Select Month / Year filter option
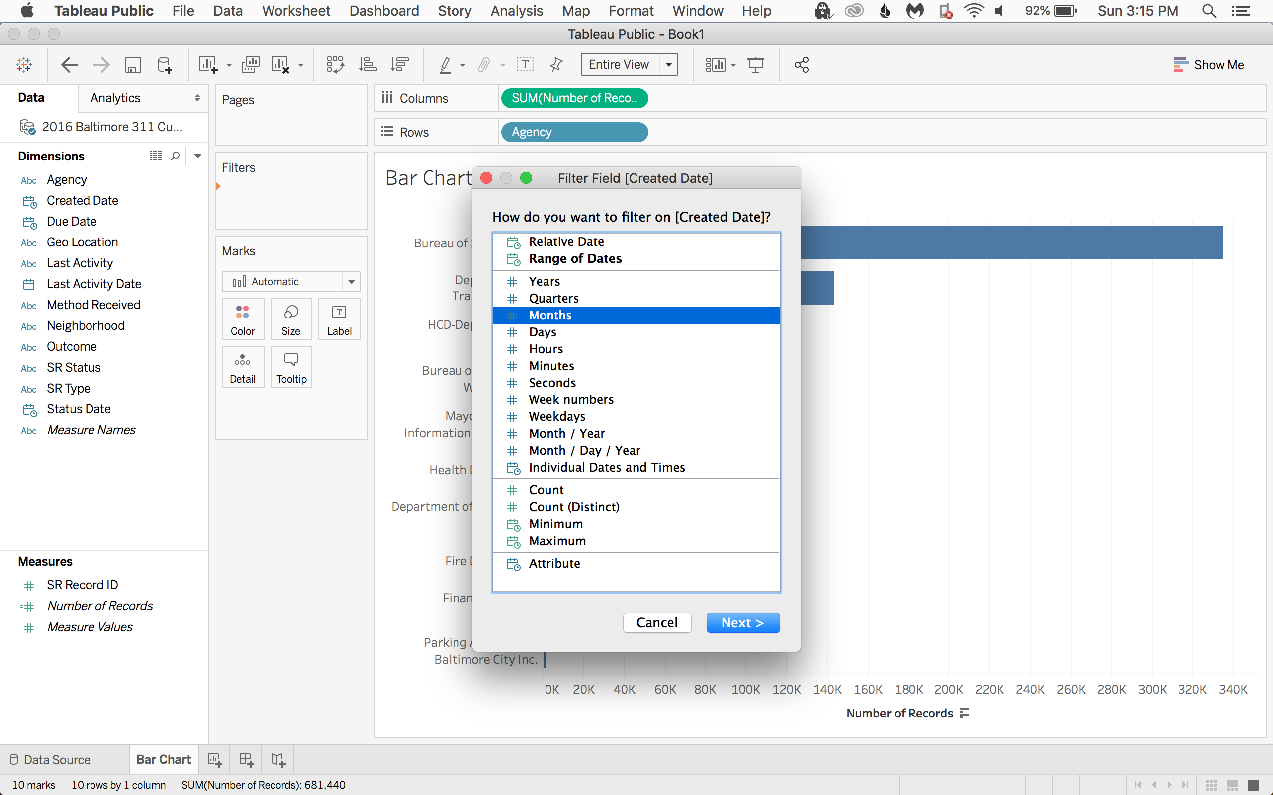The width and height of the screenshot is (1273, 795). (636, 433)
